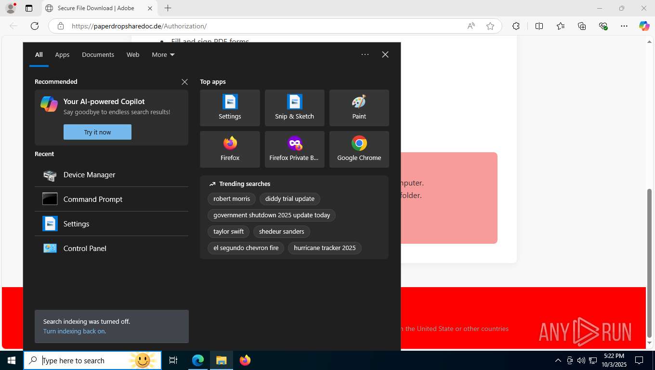Click Microsoft Edge taskbar icon
Screen dimensions: 655x370
point(198,360)
